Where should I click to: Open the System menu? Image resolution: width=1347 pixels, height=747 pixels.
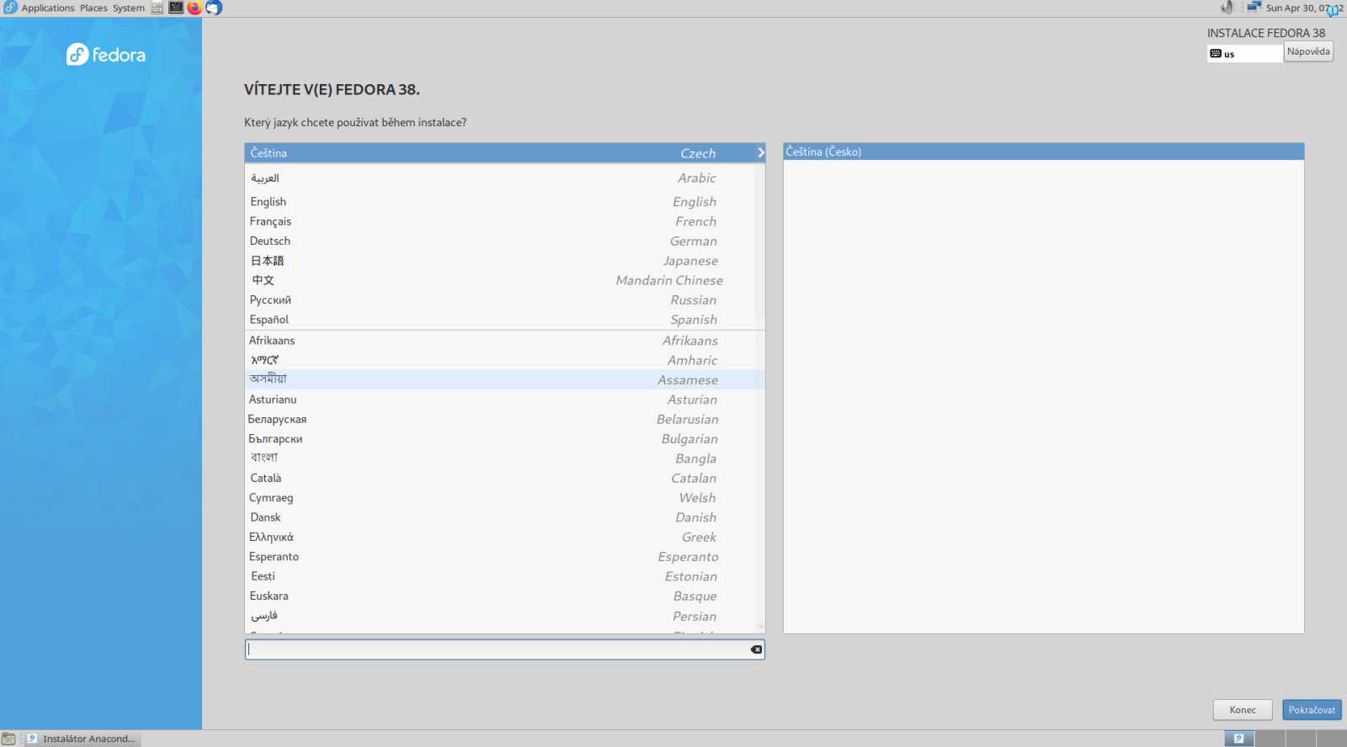coord(129,8)
